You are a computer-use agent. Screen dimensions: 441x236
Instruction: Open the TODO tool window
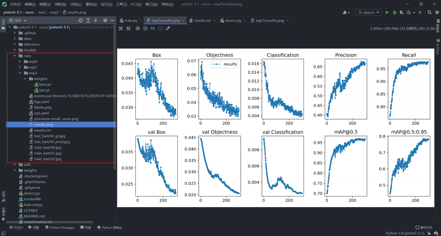pyautogui.click(x=16, y=227)
